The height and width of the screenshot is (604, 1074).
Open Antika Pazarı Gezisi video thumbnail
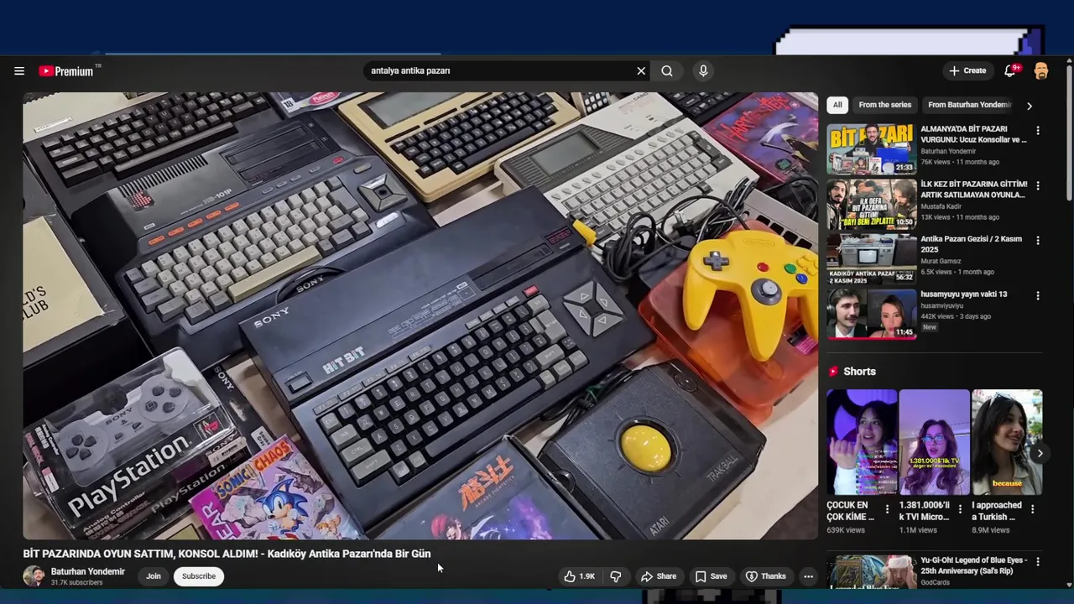click(872, 259)
